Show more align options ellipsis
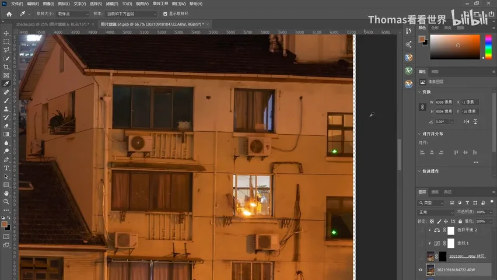Screen dimensions: 497x280 click(476, 162)
